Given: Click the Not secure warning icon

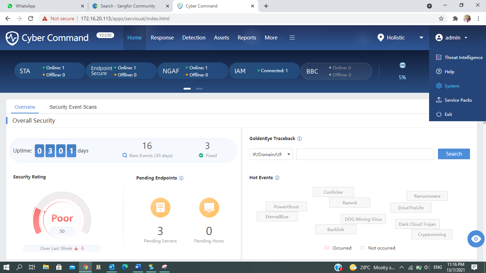Looking at the screenshot, I should [45, 18].
